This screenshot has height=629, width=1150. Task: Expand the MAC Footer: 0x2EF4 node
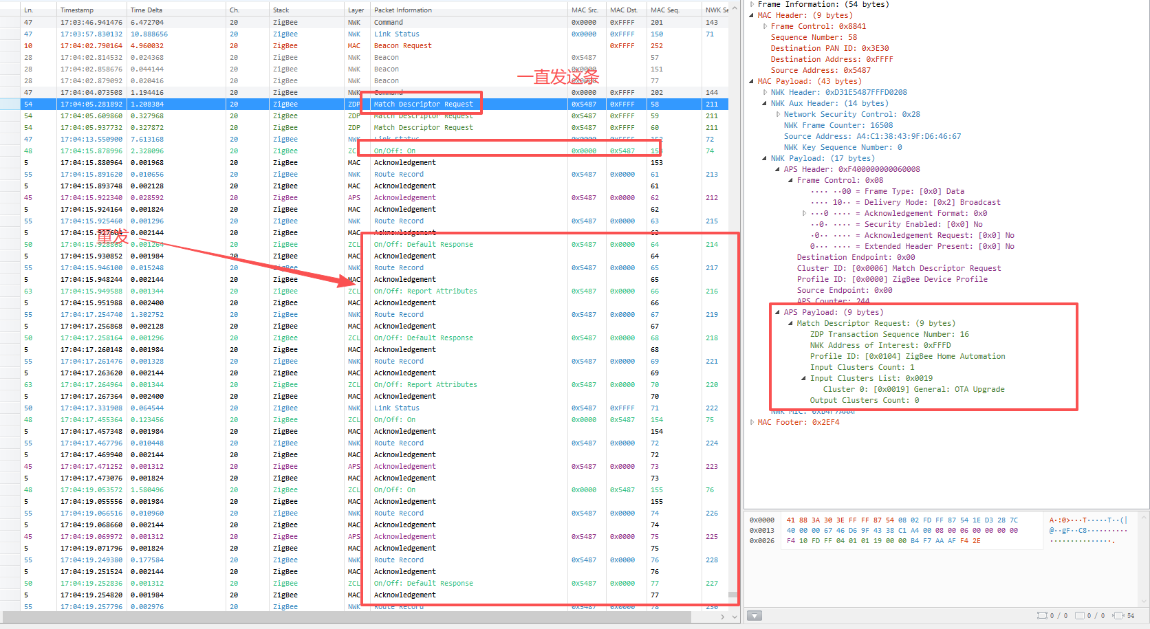point(752,422)
